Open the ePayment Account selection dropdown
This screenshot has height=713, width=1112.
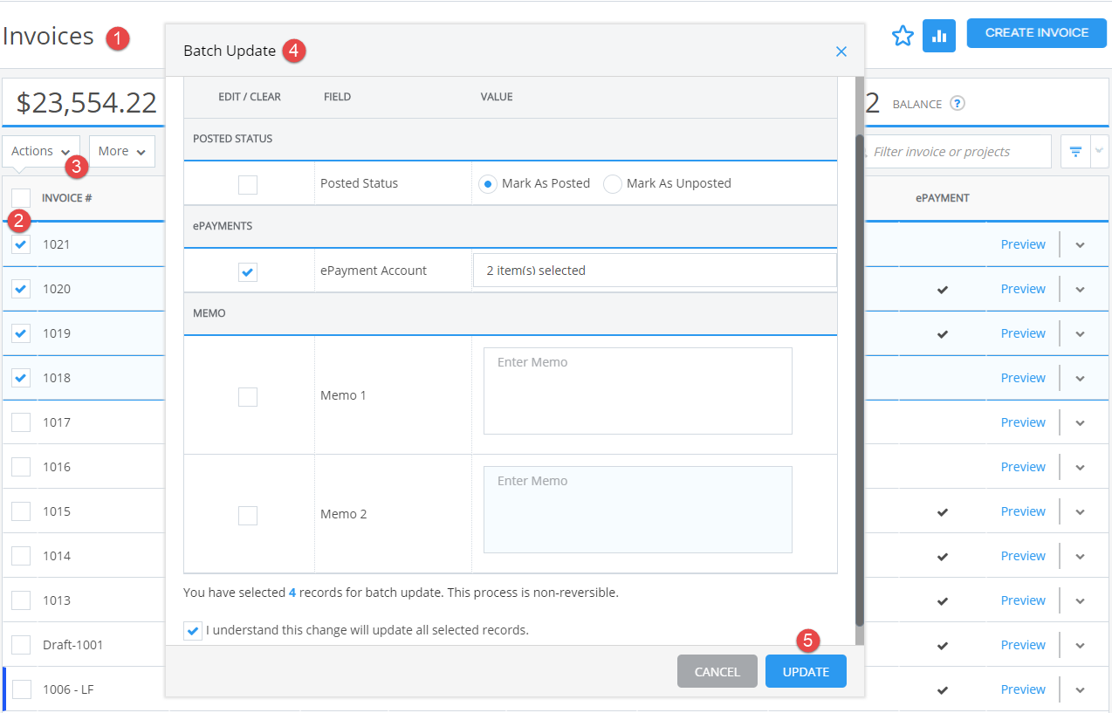[655, 271]
